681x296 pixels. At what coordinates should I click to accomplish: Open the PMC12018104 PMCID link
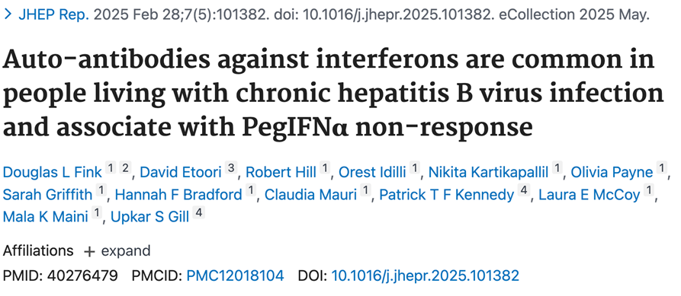[x=235, y=275]
